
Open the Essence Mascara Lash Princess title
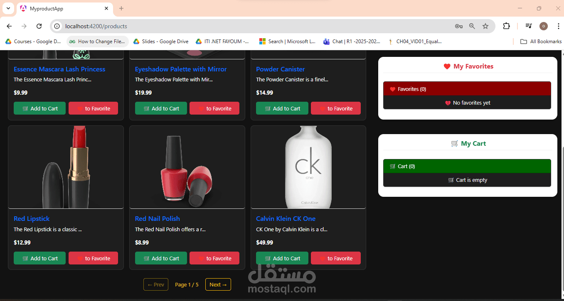pyautogui.click(x=59, y=69)
